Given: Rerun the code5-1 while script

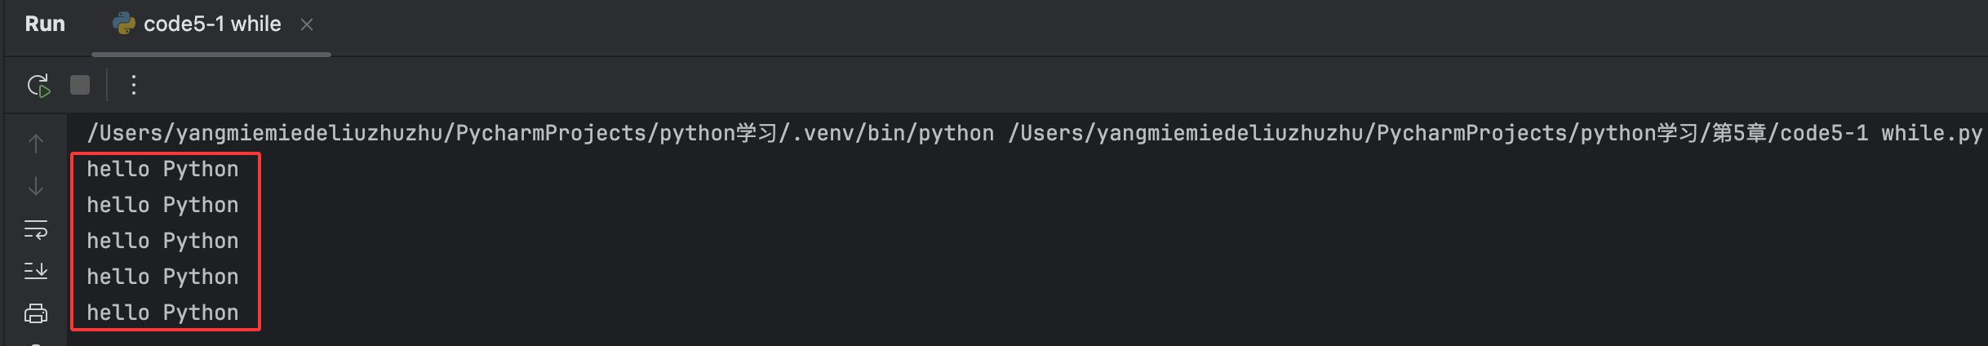Looking at the screenshot, I should [38, 85].
